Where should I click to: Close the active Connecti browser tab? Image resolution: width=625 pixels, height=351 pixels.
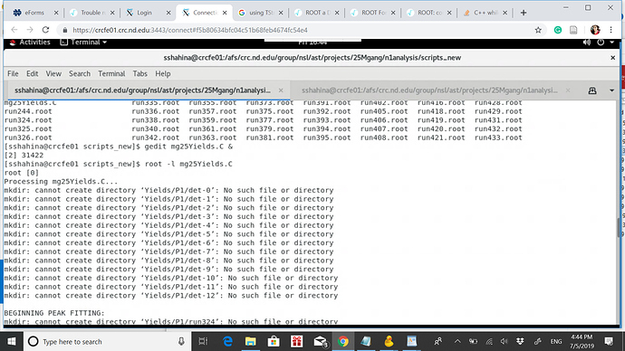click(x=225, y=13)
